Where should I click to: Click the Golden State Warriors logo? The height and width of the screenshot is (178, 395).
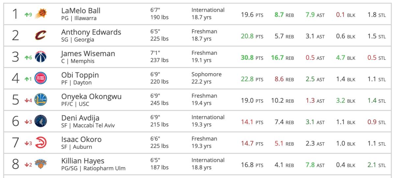click(x=41, y=100)
